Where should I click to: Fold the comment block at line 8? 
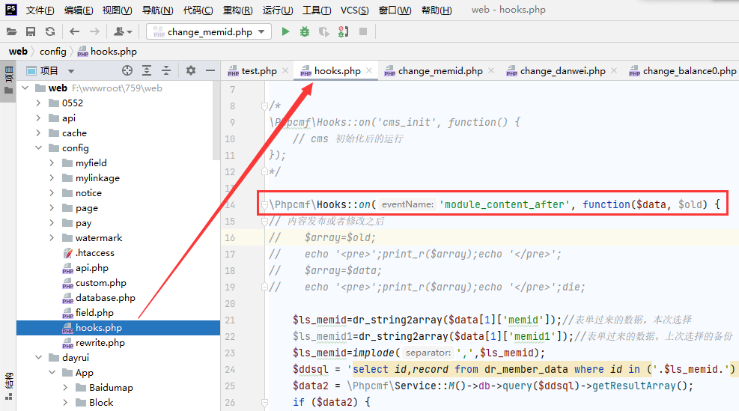[x=264, y=106]
